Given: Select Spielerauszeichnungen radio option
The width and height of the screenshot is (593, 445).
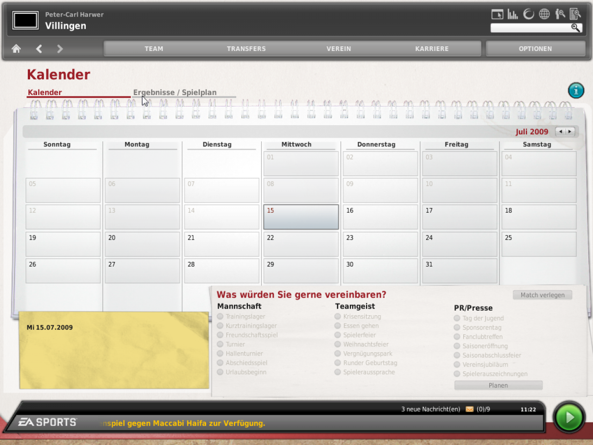Looking at the screenshot, I should [x=457, y=374].
